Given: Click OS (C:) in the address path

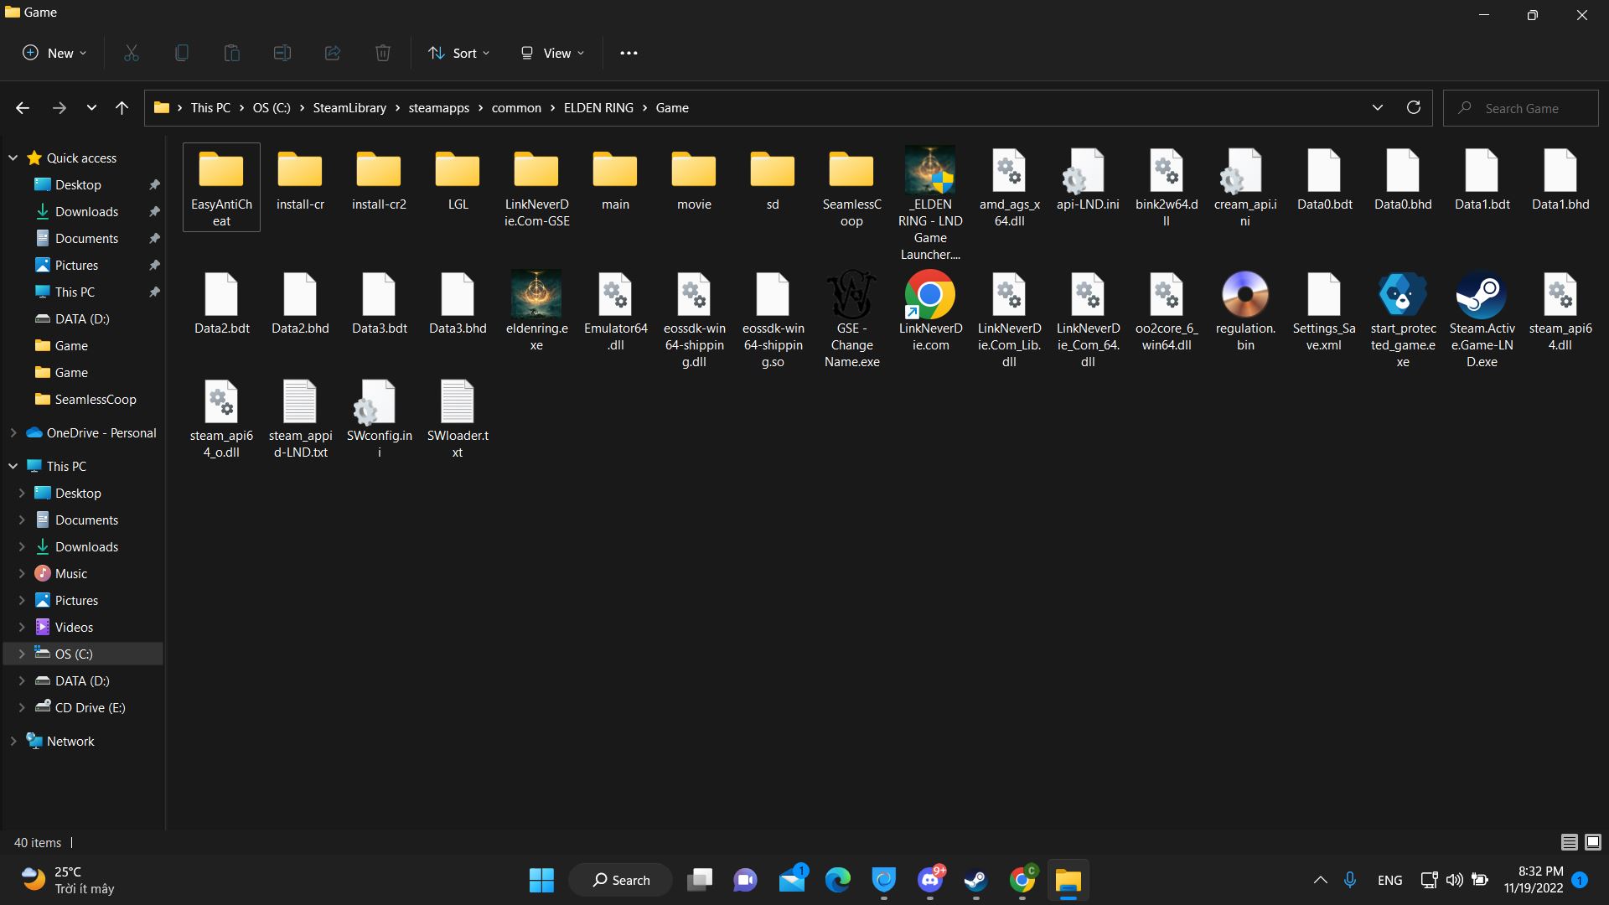Looking at the screenshot, I should 272,108.
